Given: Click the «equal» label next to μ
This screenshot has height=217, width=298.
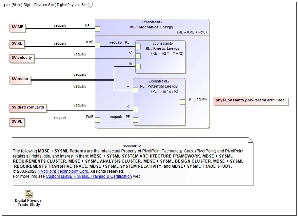Looking at the screenshot, I should click(x=201, y=99).
